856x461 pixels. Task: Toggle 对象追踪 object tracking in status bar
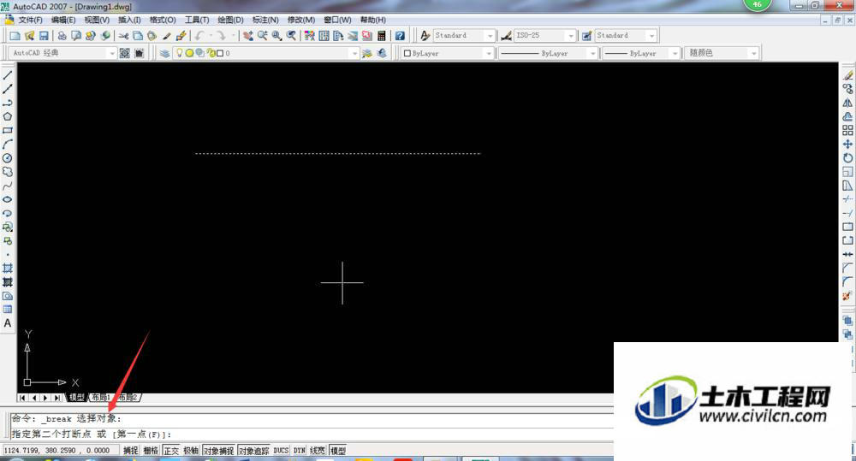[x=254, y=450]
